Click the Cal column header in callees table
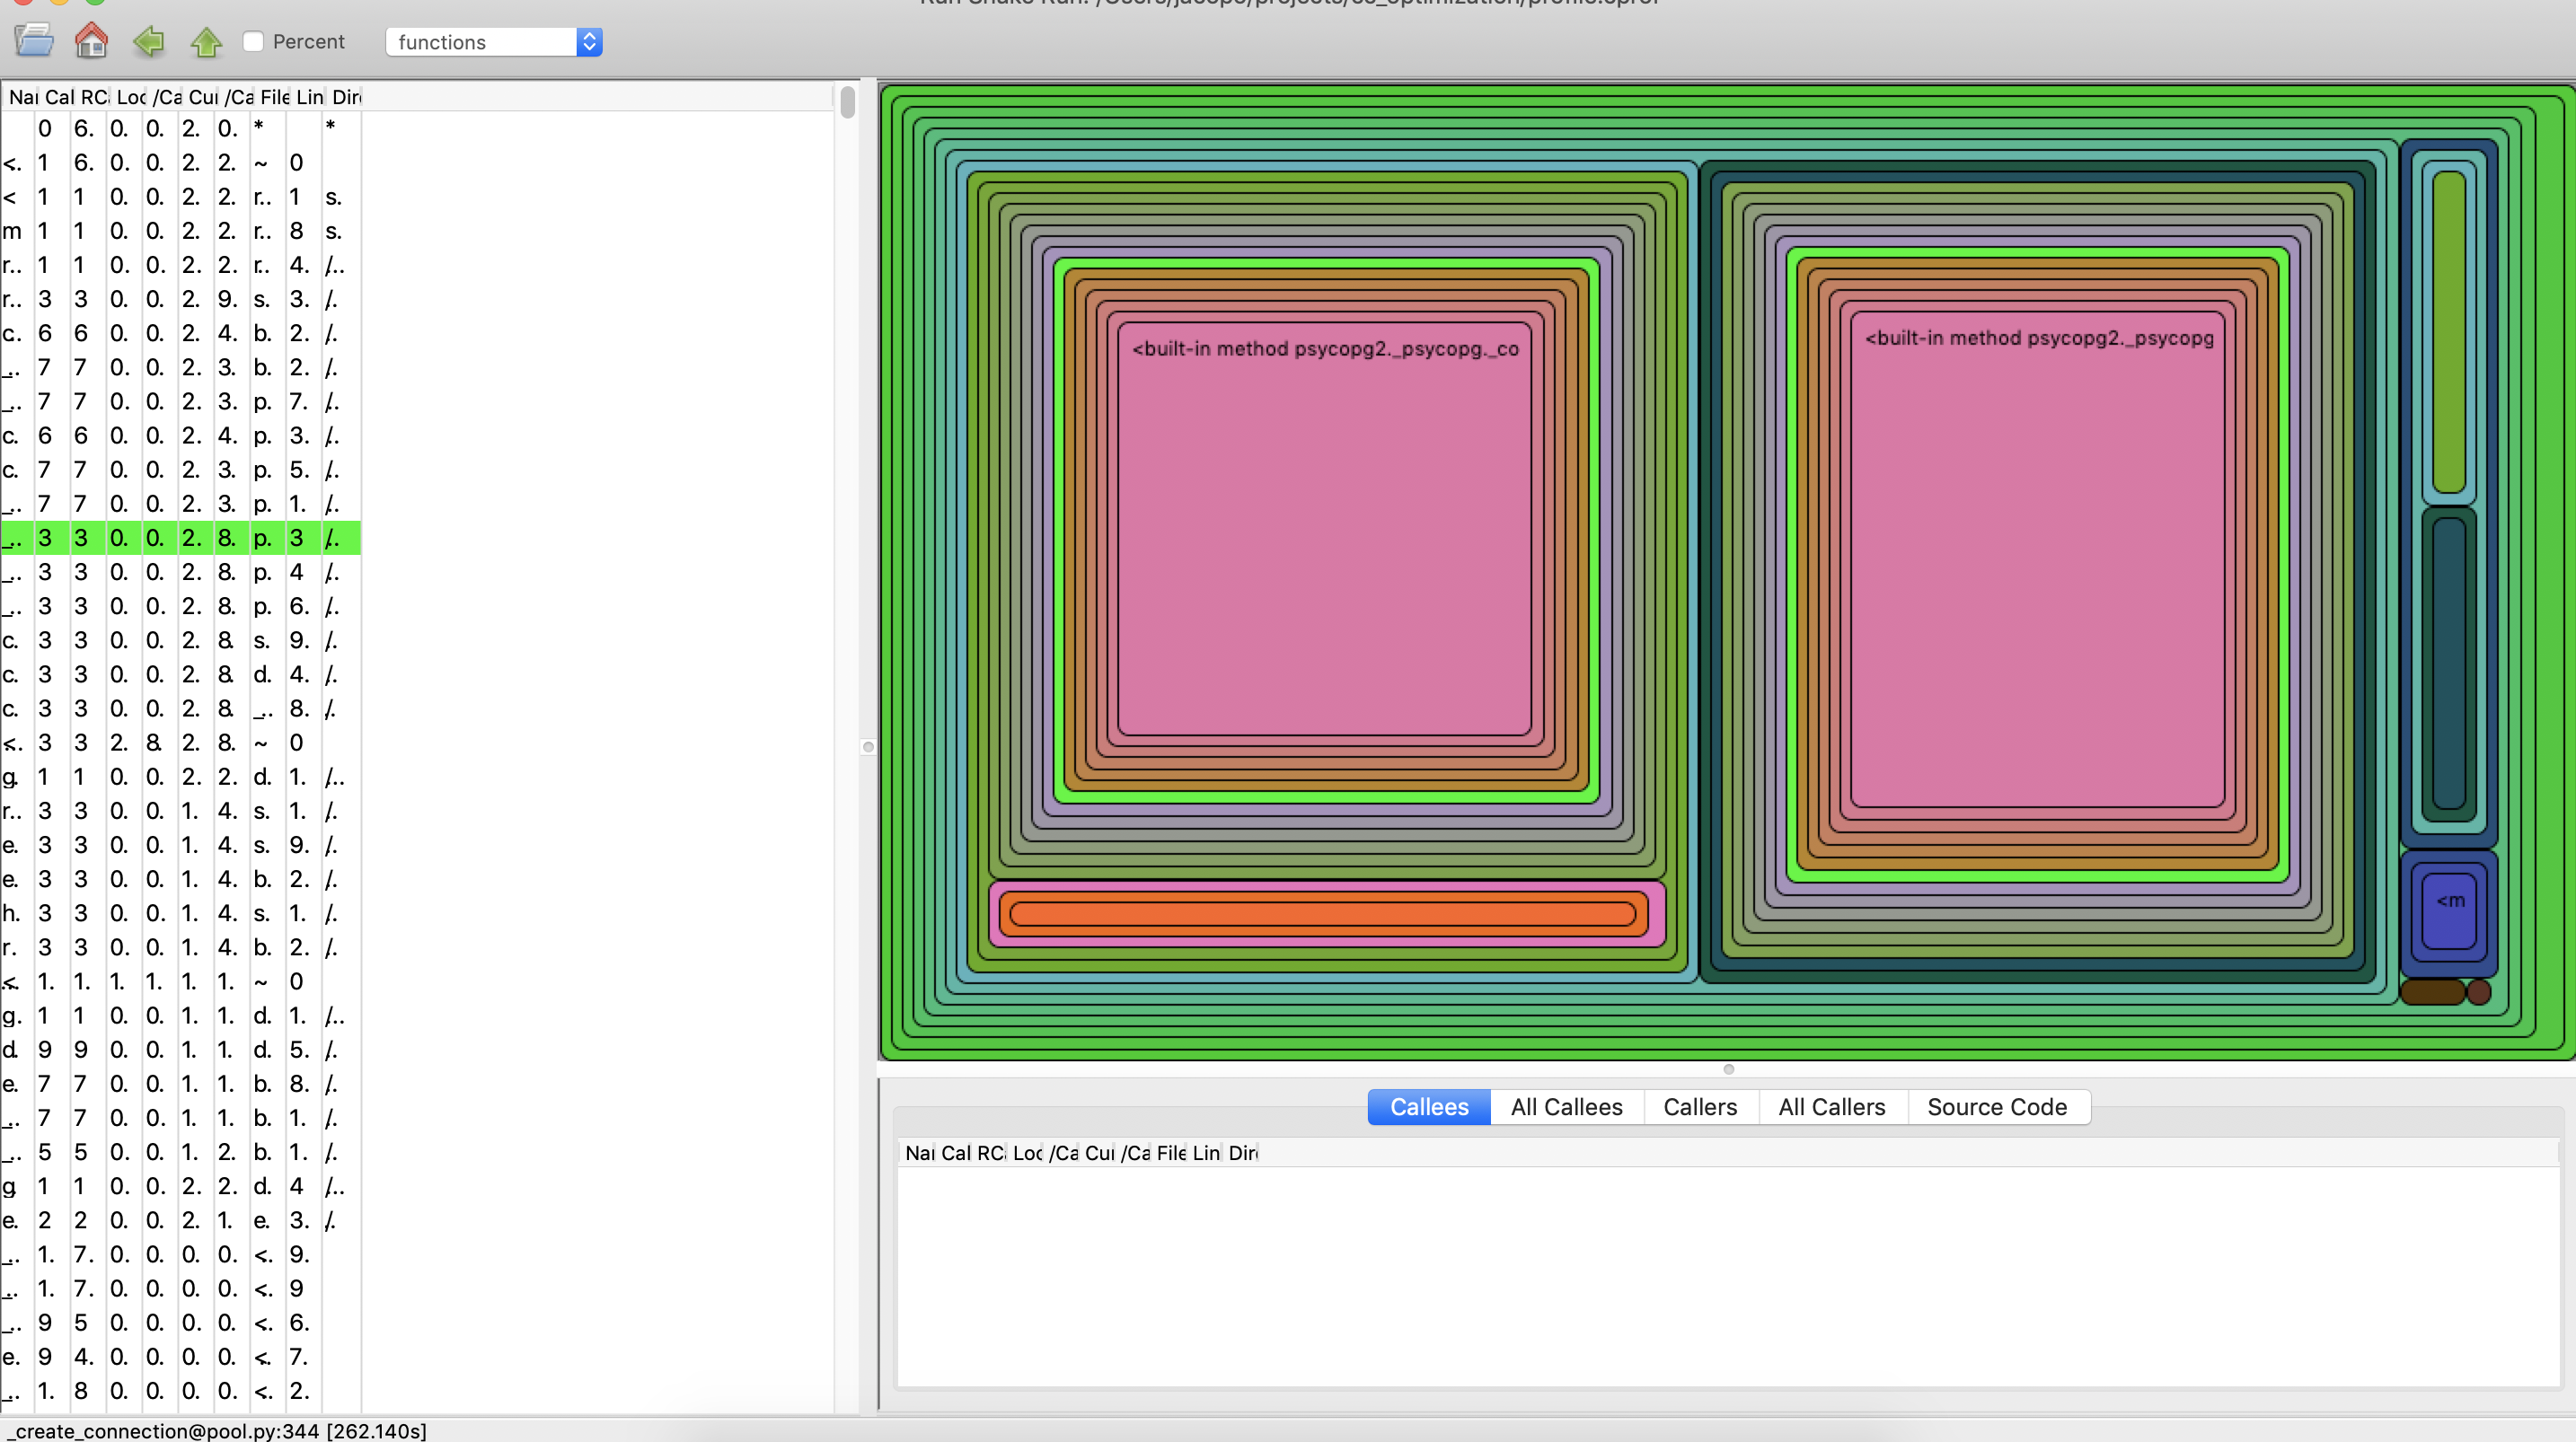Viewport: 2576px width, 1442px height. 955,1153
